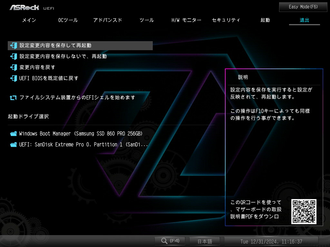Click the icon beside 変更内容を戻す
Image resolution: width=330 pixels, height=247 pixels.
point(14,68)
